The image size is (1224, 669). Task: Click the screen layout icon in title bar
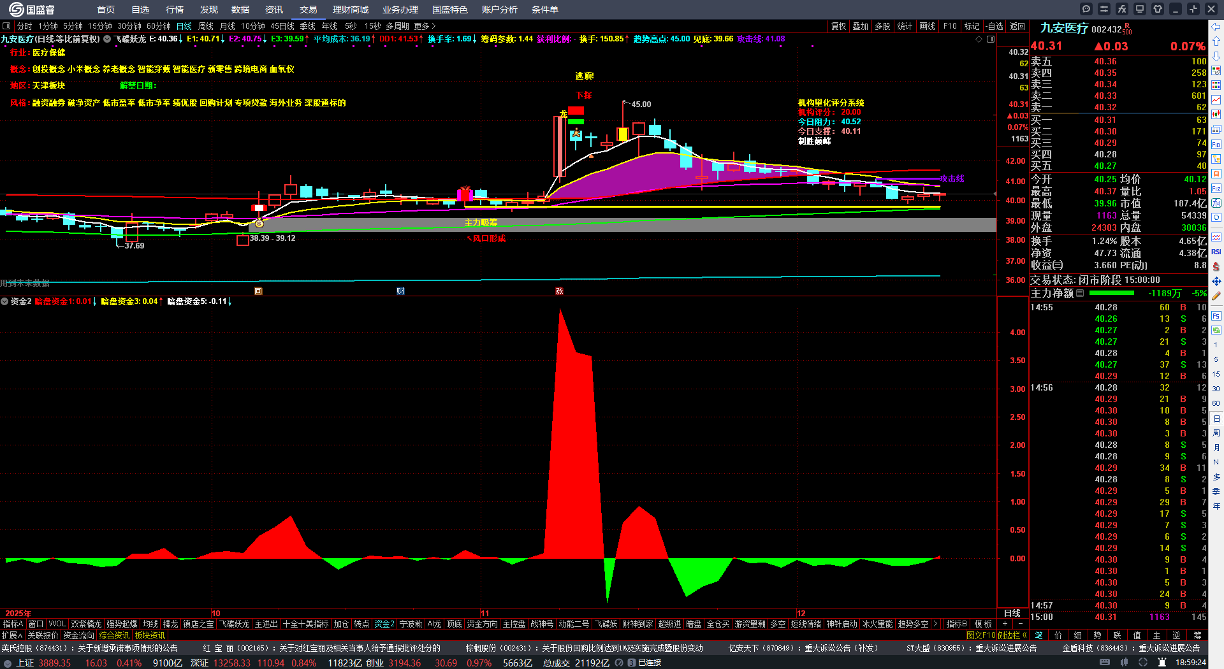(x=1140, y=9)
